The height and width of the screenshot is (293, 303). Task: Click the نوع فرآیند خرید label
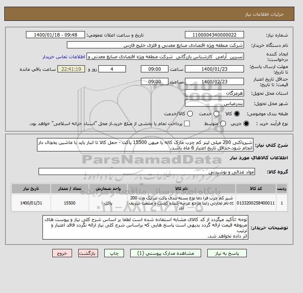(x=272, y=123)
